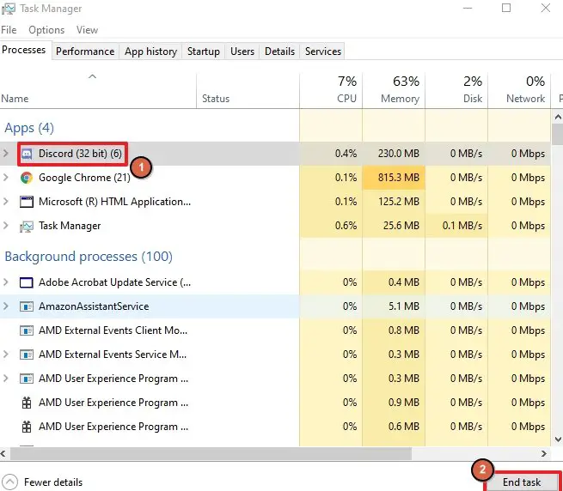The image size is (563, 491).
Task: Click Fewer details link
Action: (53, 482)
